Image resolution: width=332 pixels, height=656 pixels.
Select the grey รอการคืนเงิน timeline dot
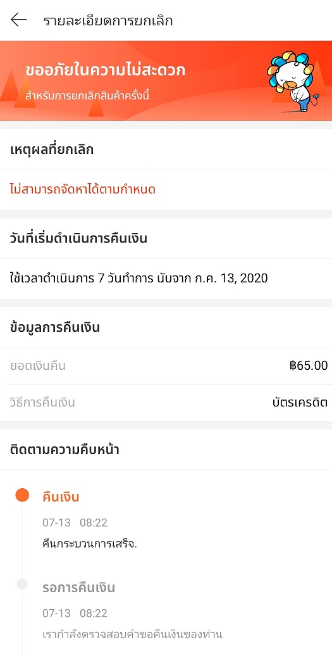tap(22, 584)
